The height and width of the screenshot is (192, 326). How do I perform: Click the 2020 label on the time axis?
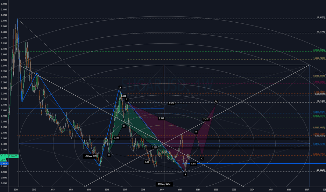(x=180, y=190)
